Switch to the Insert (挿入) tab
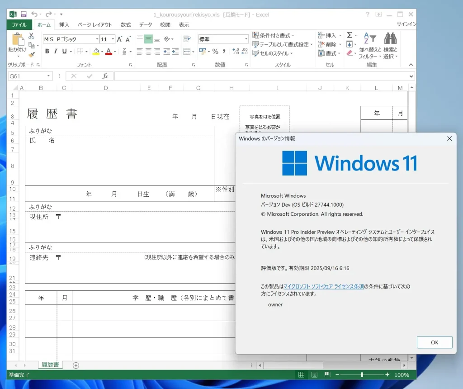This screenshot has width=463, height=389. (x=64, y=25)
